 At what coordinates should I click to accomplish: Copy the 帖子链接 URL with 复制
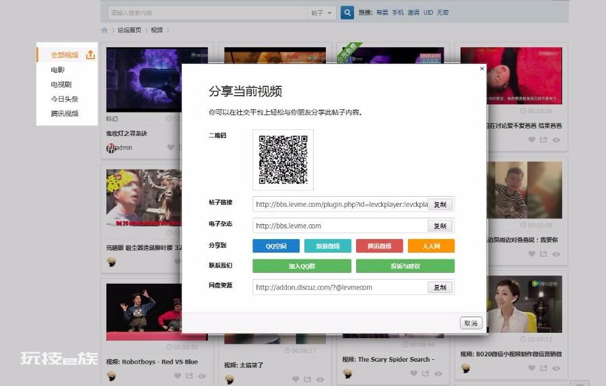point(440,204)
